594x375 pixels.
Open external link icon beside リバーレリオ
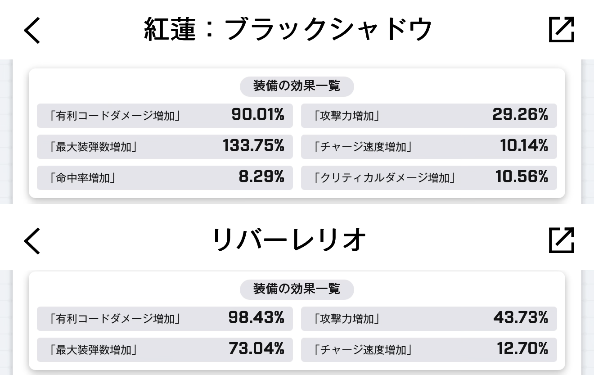coord(562,240)
